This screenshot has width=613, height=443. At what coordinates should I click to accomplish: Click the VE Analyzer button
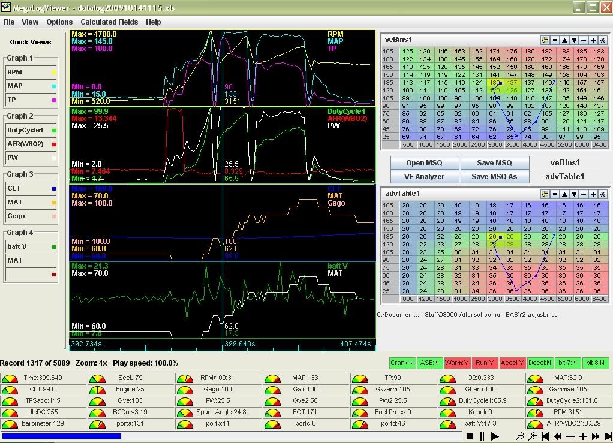(424, 176)
